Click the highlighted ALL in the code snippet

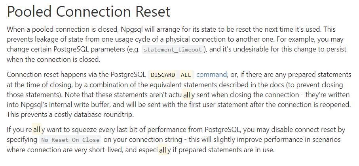186,75
